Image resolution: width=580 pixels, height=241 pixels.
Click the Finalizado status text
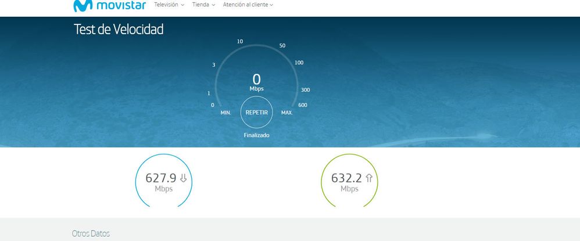click(x=256, y=135)
